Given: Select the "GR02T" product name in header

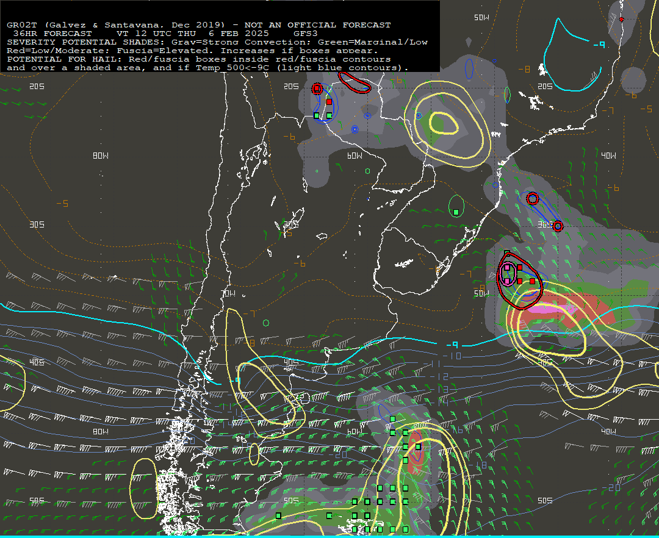Looking at the screenshot, I should coord(22,25).
